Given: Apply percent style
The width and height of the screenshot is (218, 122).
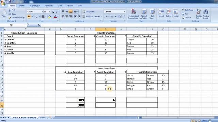Looking at the screenshot, I should pyautogui.click(x=112, y=16).
